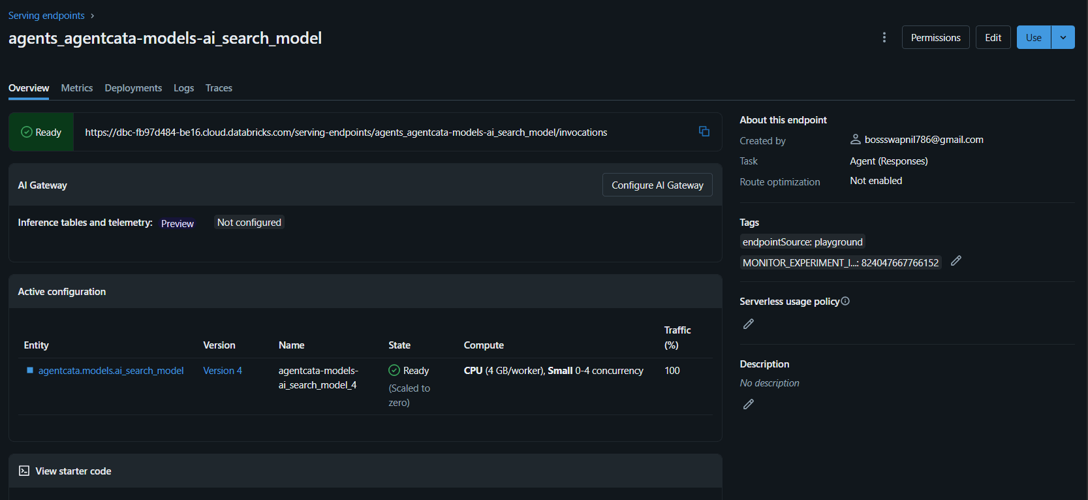Open the agentcata.models.ai_search_model entity link

coord(111,370)
